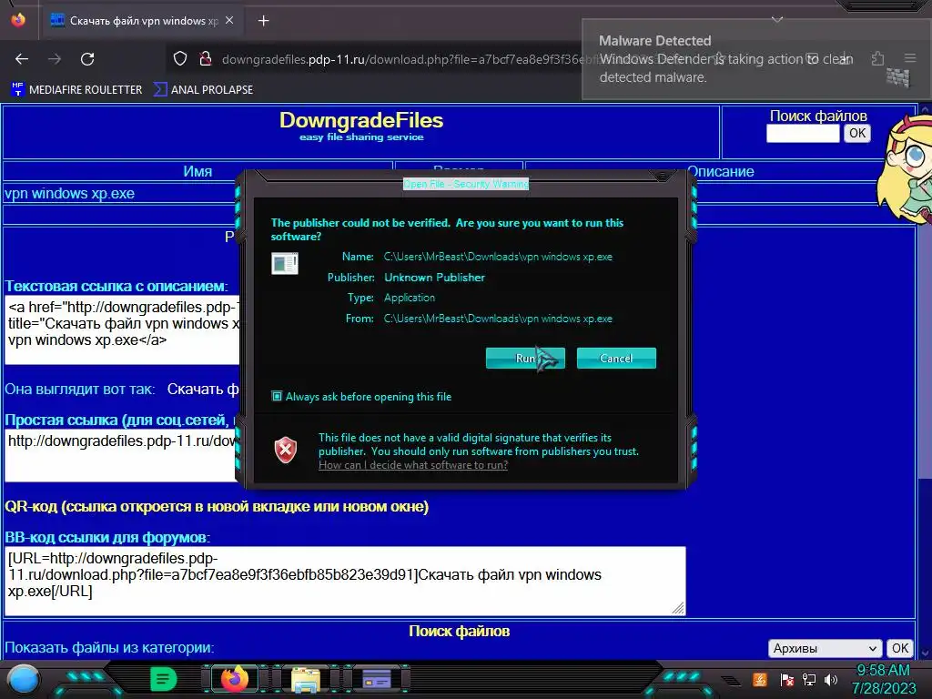Screen dimensions: 932x699
Task: Open the MEDIAFIRE ROULETTER bookmark
Action: coord(76,90)
